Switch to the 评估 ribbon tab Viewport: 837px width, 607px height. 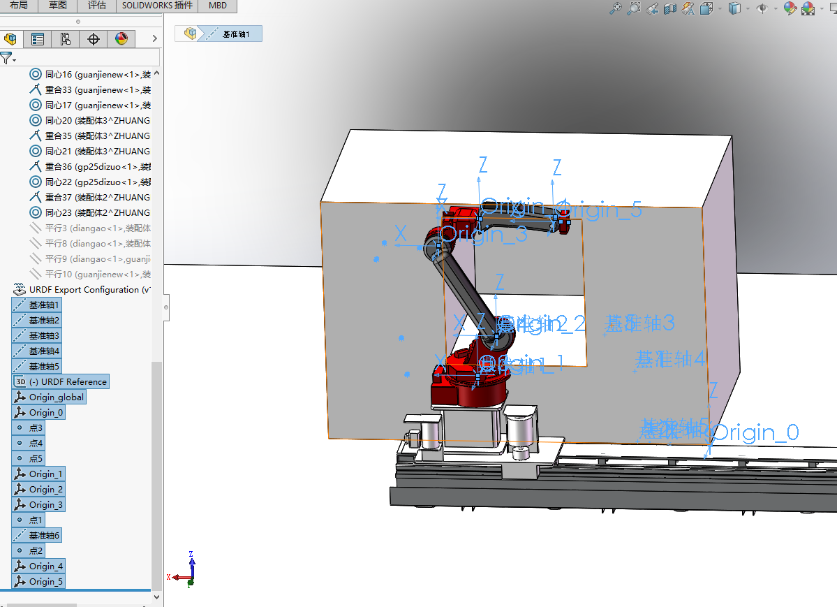(x=96, y=6)
